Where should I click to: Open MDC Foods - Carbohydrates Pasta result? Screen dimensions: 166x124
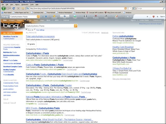[x=43, y=108]
